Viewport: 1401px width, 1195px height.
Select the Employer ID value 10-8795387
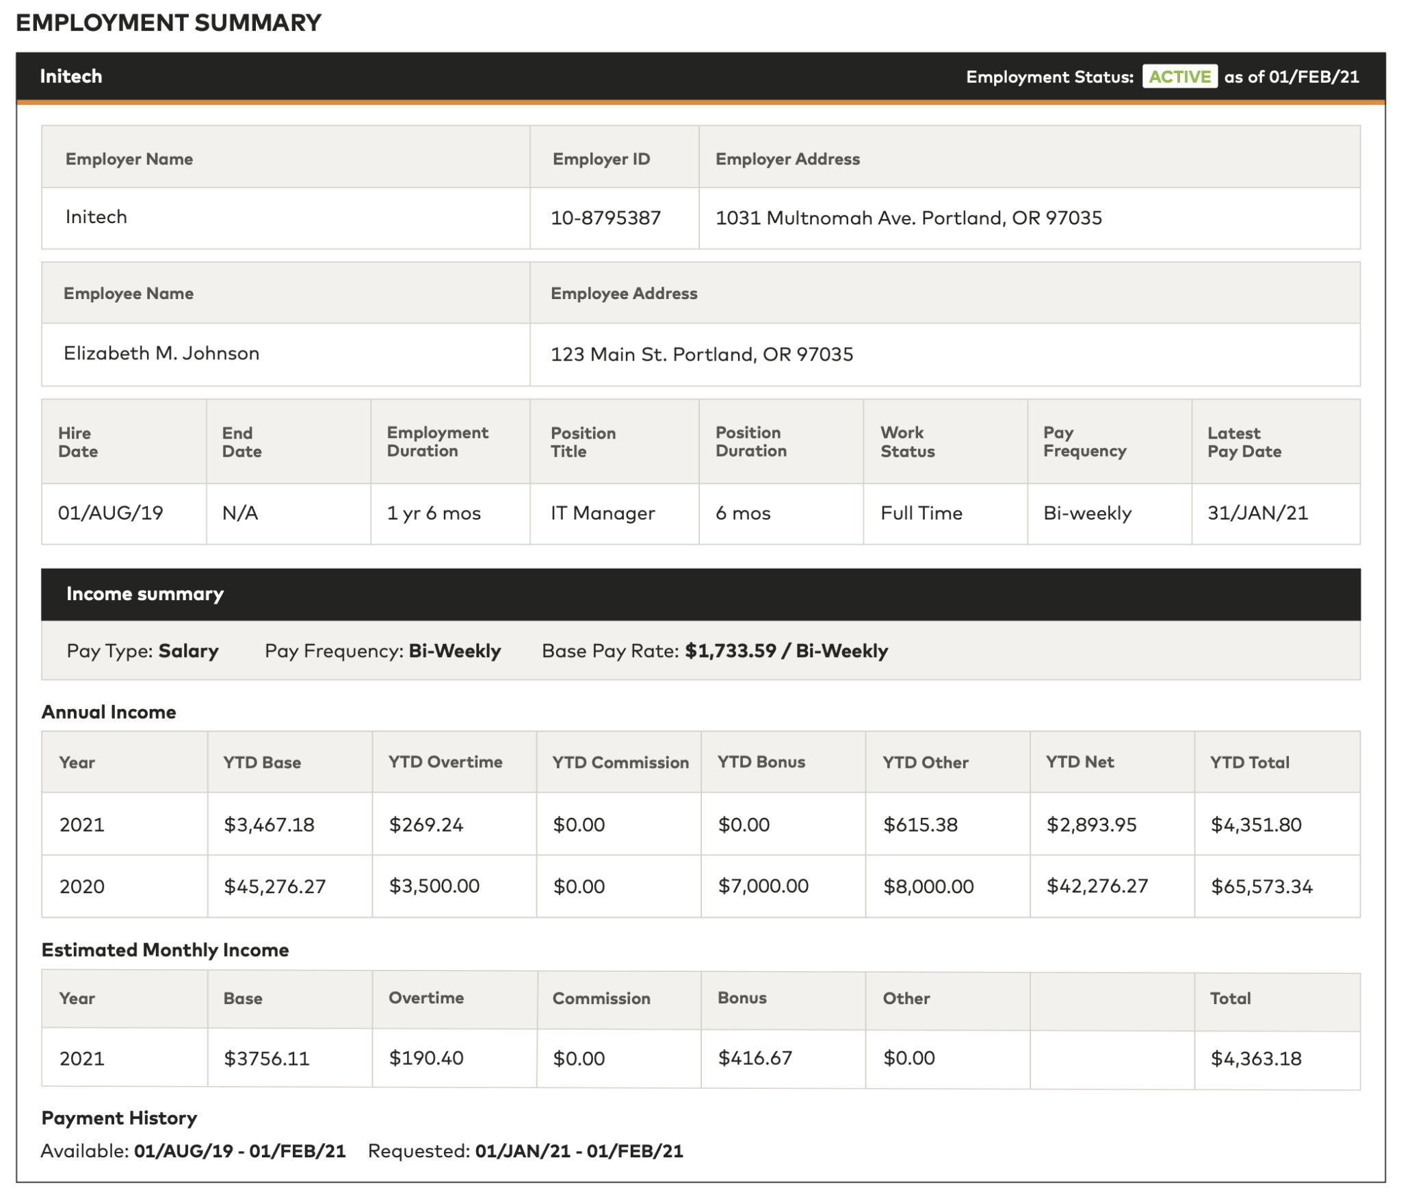coord(605,218)
